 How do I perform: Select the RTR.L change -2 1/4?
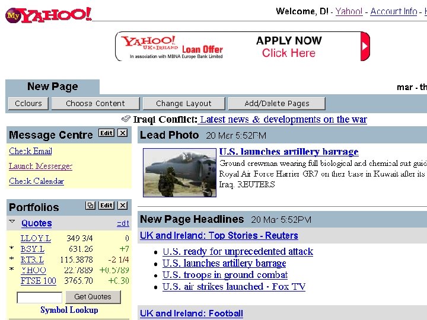[x=119, y=260]
